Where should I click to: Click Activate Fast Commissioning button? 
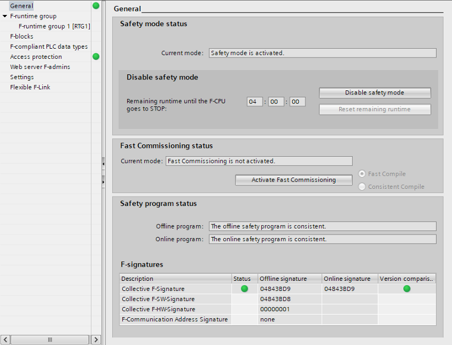click(x=293, y=180)
